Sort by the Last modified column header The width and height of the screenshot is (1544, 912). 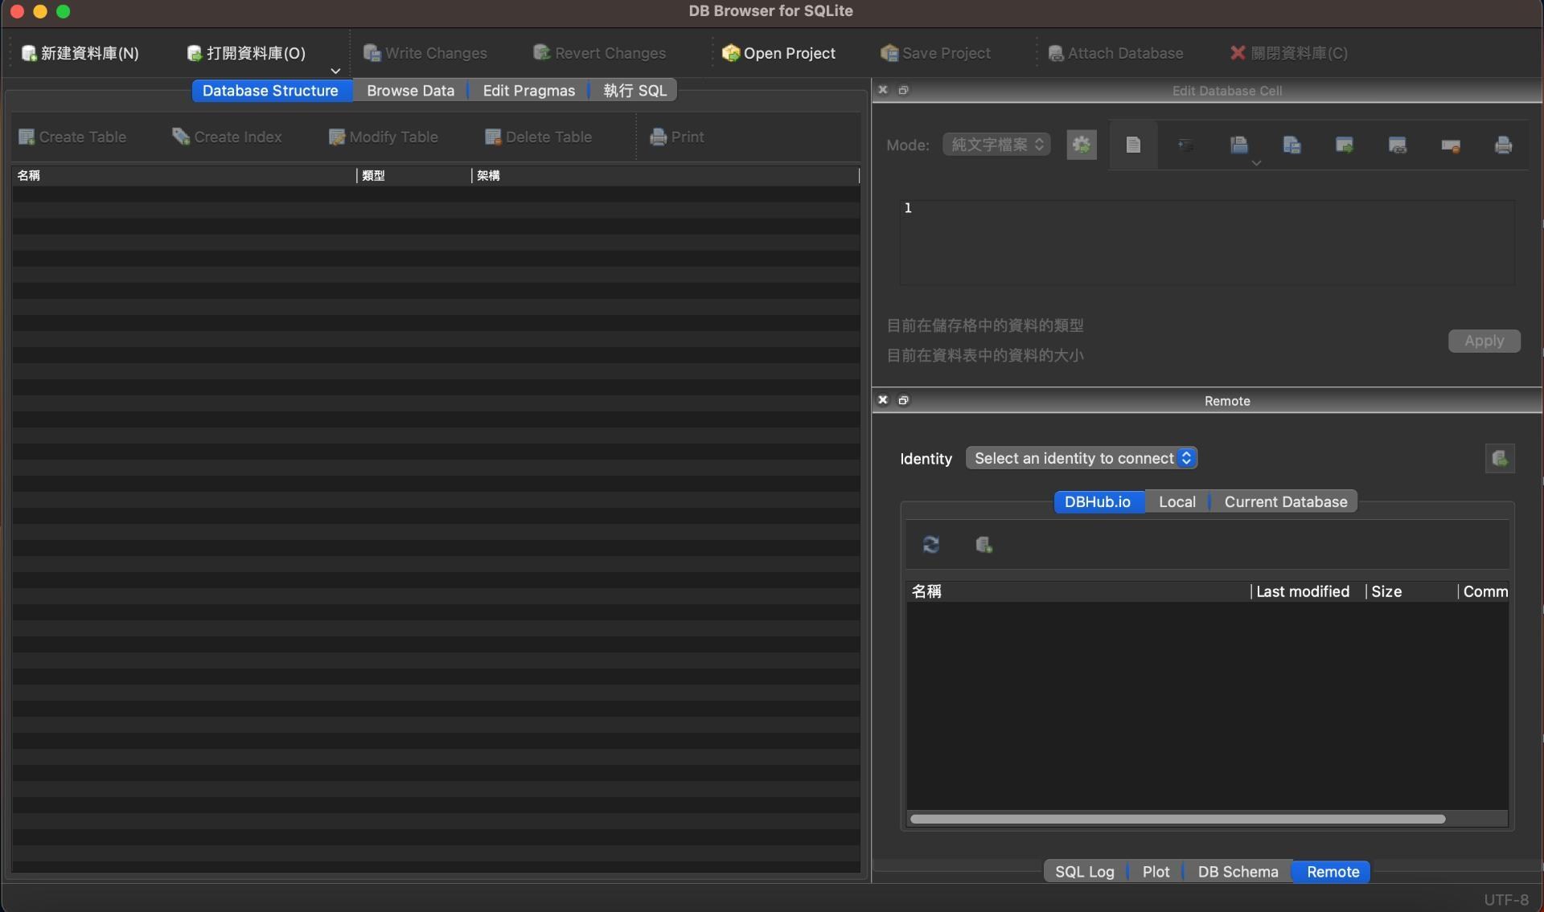1308,591
